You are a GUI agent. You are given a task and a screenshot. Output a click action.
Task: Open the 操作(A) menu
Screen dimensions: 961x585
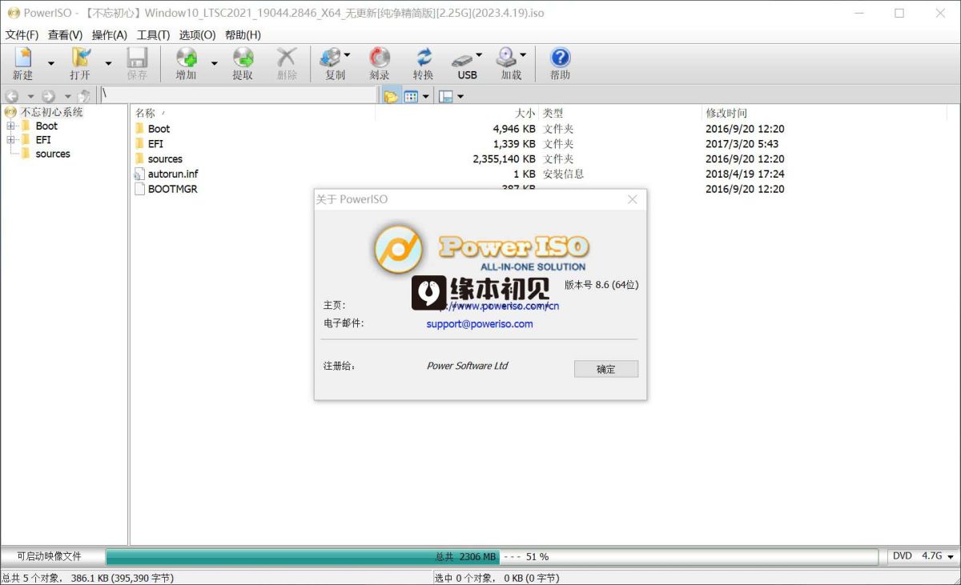tap(110, 34)
